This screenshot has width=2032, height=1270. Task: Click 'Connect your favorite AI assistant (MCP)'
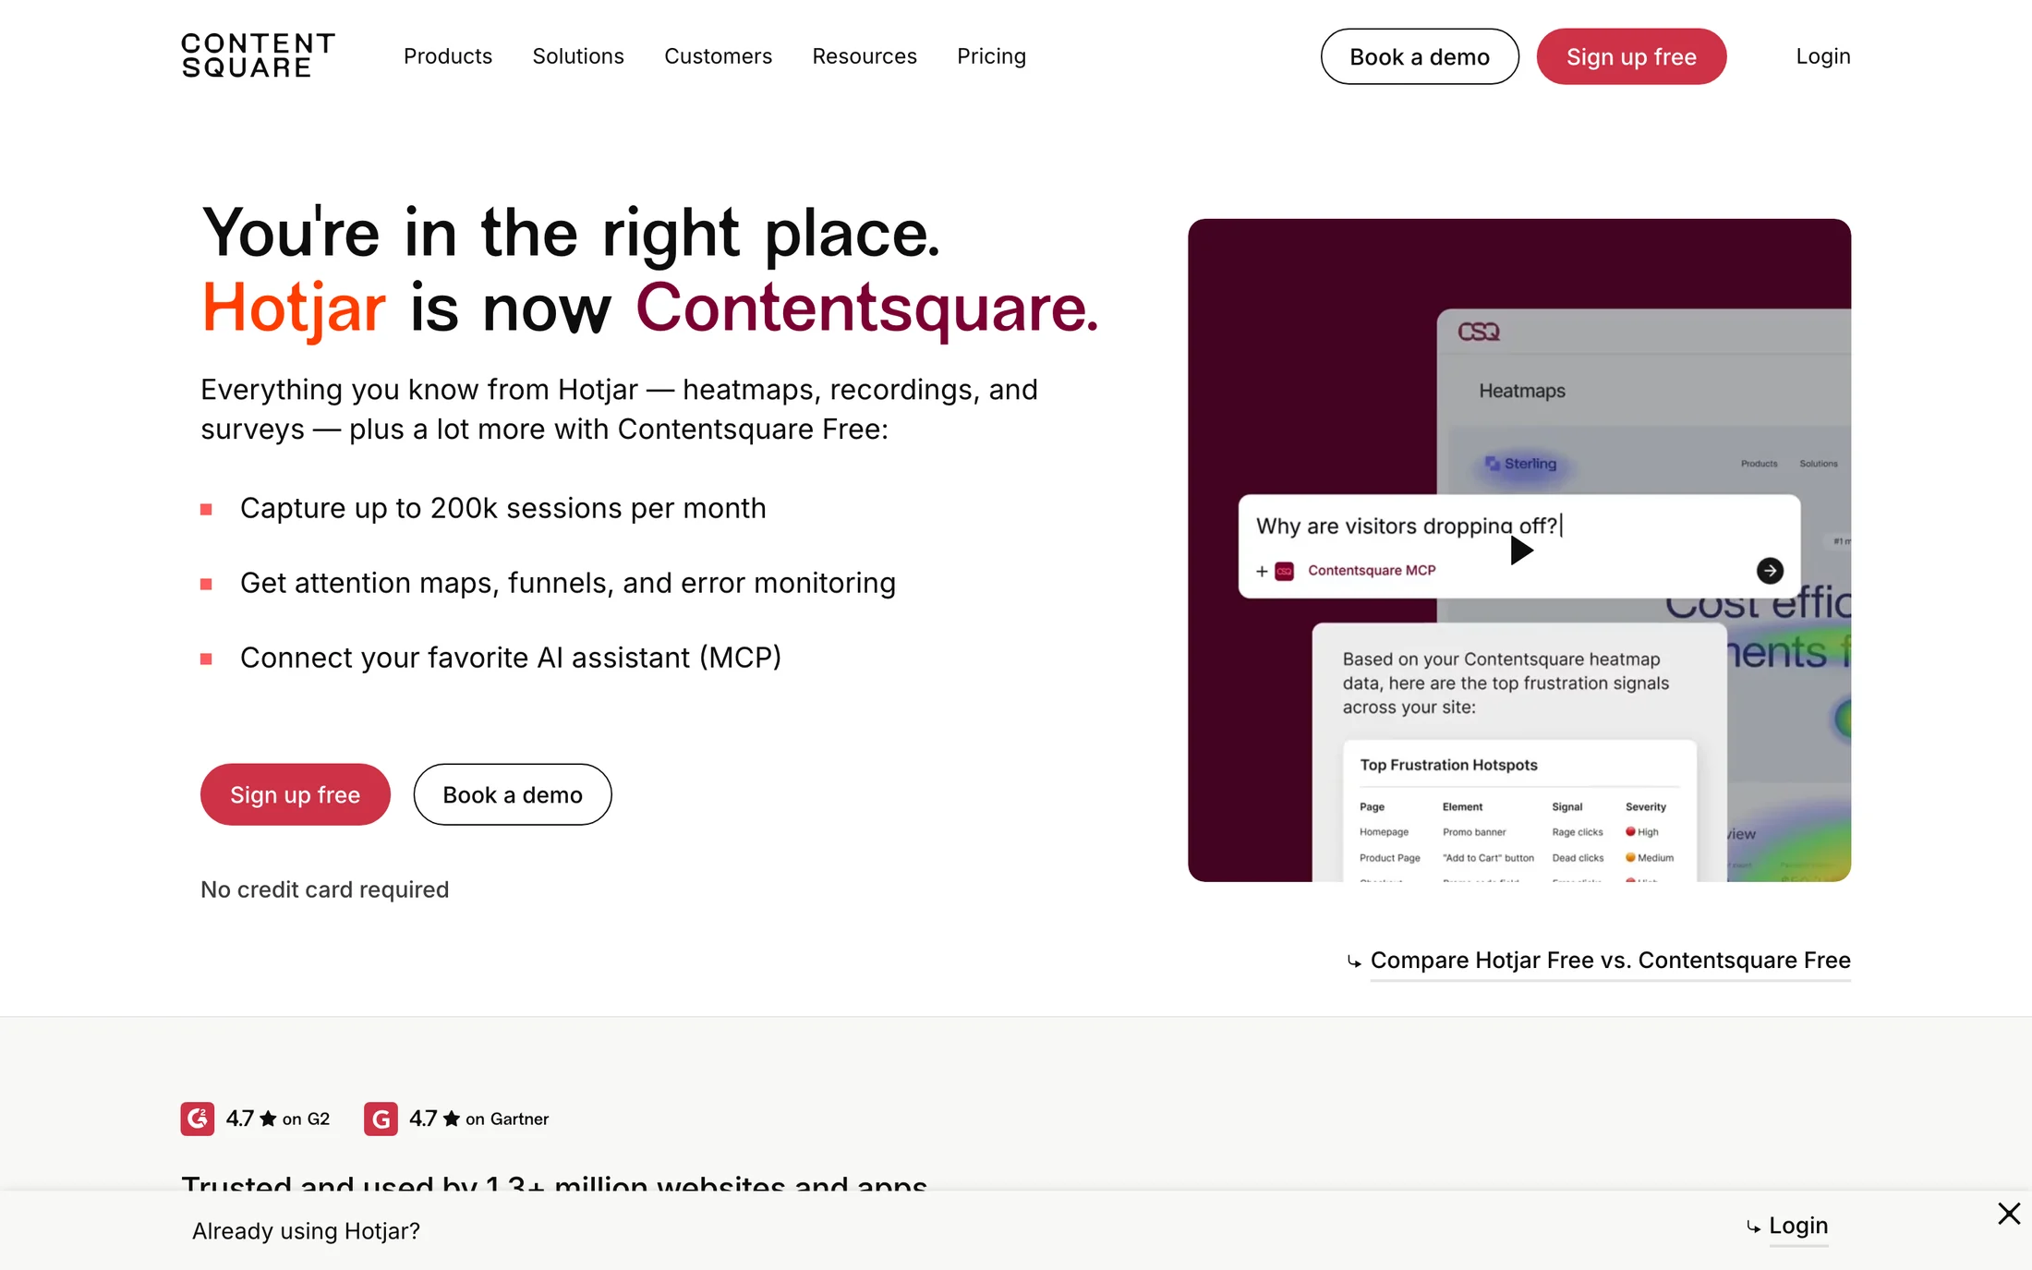[511, 658]
